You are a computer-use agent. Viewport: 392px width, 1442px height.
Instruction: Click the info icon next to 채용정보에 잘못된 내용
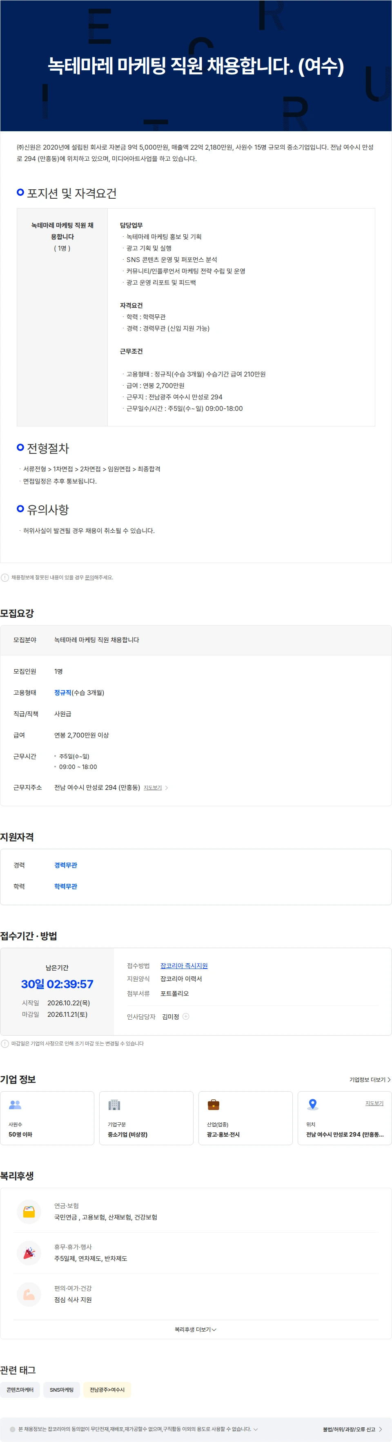pyautogui.click(x=5, y=577)
